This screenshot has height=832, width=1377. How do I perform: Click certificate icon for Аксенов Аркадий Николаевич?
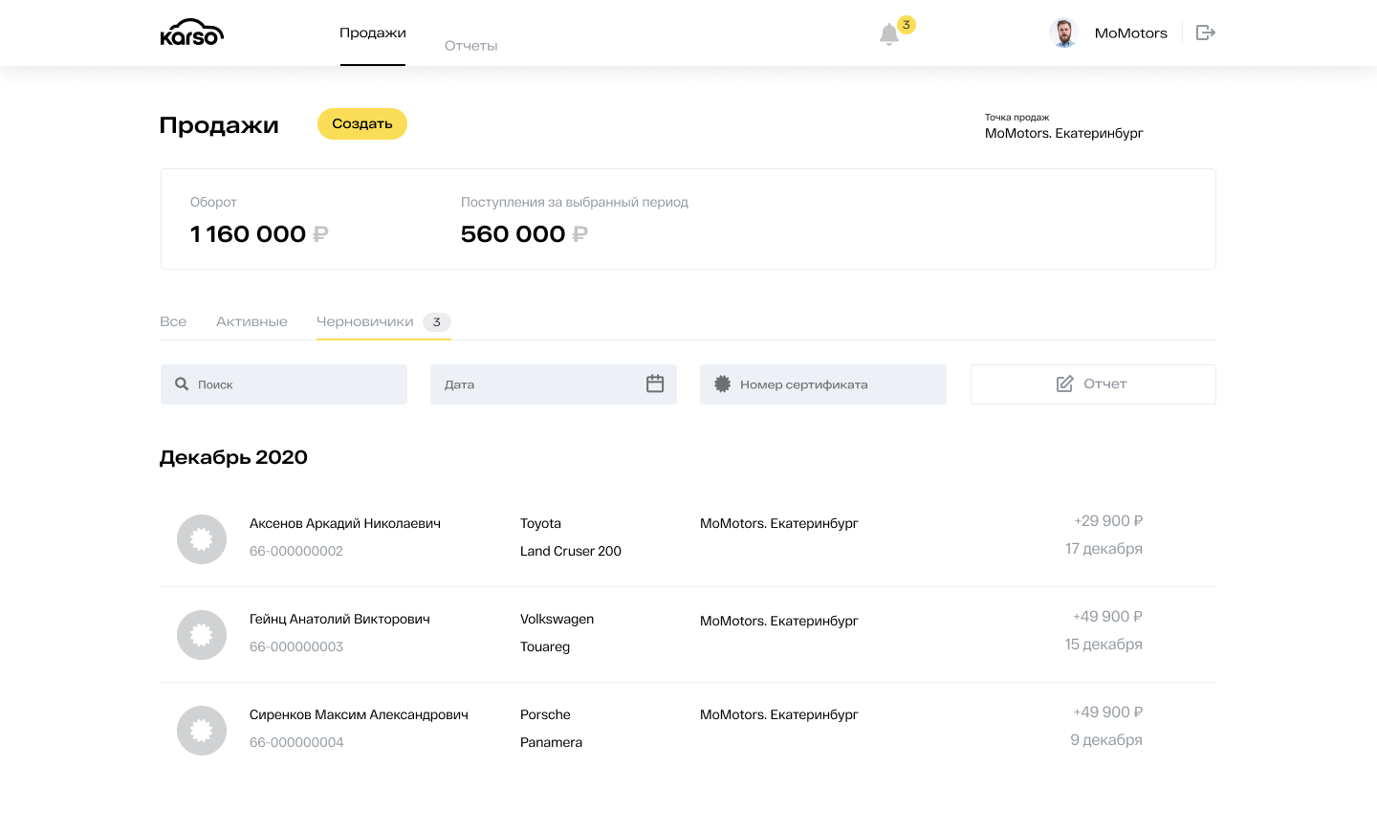202,539
